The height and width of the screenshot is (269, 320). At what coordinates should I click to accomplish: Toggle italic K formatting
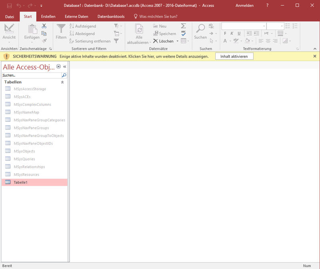coord(232,33)
